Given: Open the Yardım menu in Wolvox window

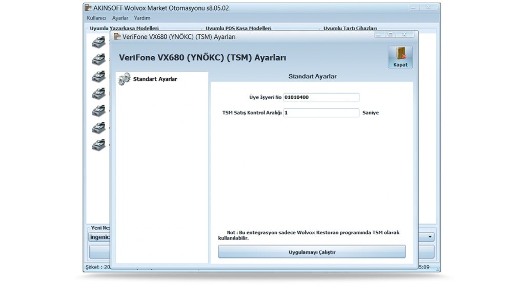Looking at the screenshot, I should pos(142,18).
